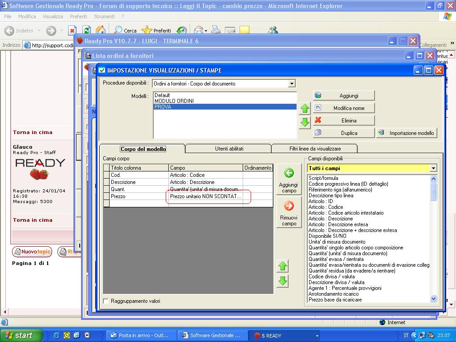Click Prezzo unitario NON SCONTAT cell
The width and height of the screenshot is (456, 342).
[x=206, y=196]
